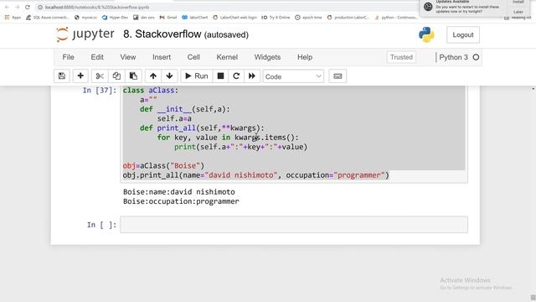This screenshot has width=536, height=302.
Task: Click Later on the update notification
Action: pyautogui.click(x=518, y=12)
